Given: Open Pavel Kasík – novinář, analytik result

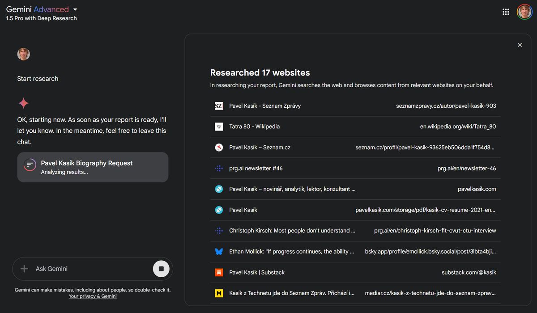Looking at the screenshot, I should click(x=355, y=189).
